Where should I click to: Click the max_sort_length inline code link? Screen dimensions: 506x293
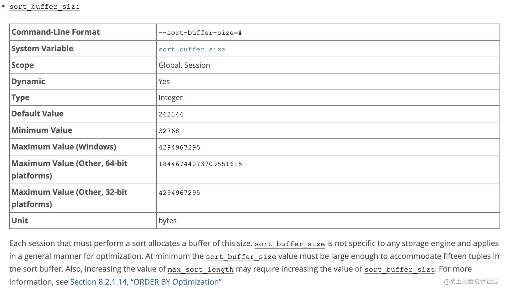click(x=200, y=270)
